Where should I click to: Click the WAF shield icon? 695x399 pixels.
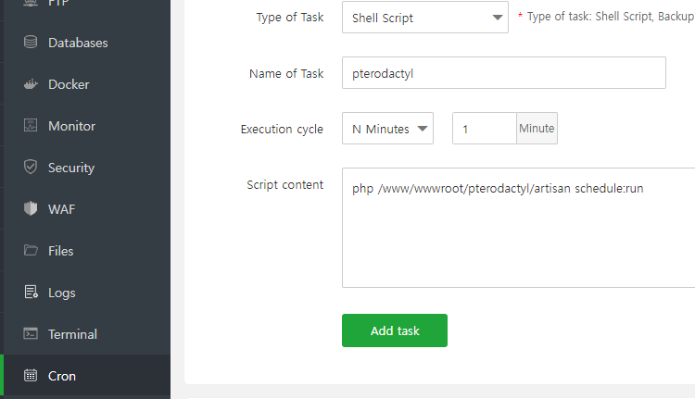31,209
